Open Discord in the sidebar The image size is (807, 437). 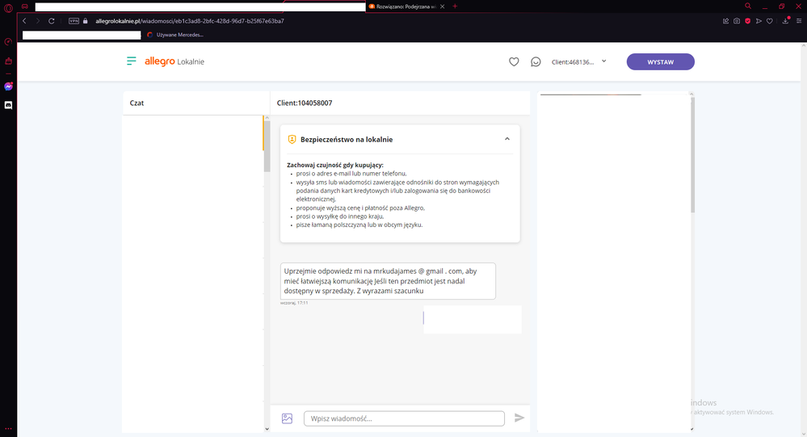coord(8,105)
